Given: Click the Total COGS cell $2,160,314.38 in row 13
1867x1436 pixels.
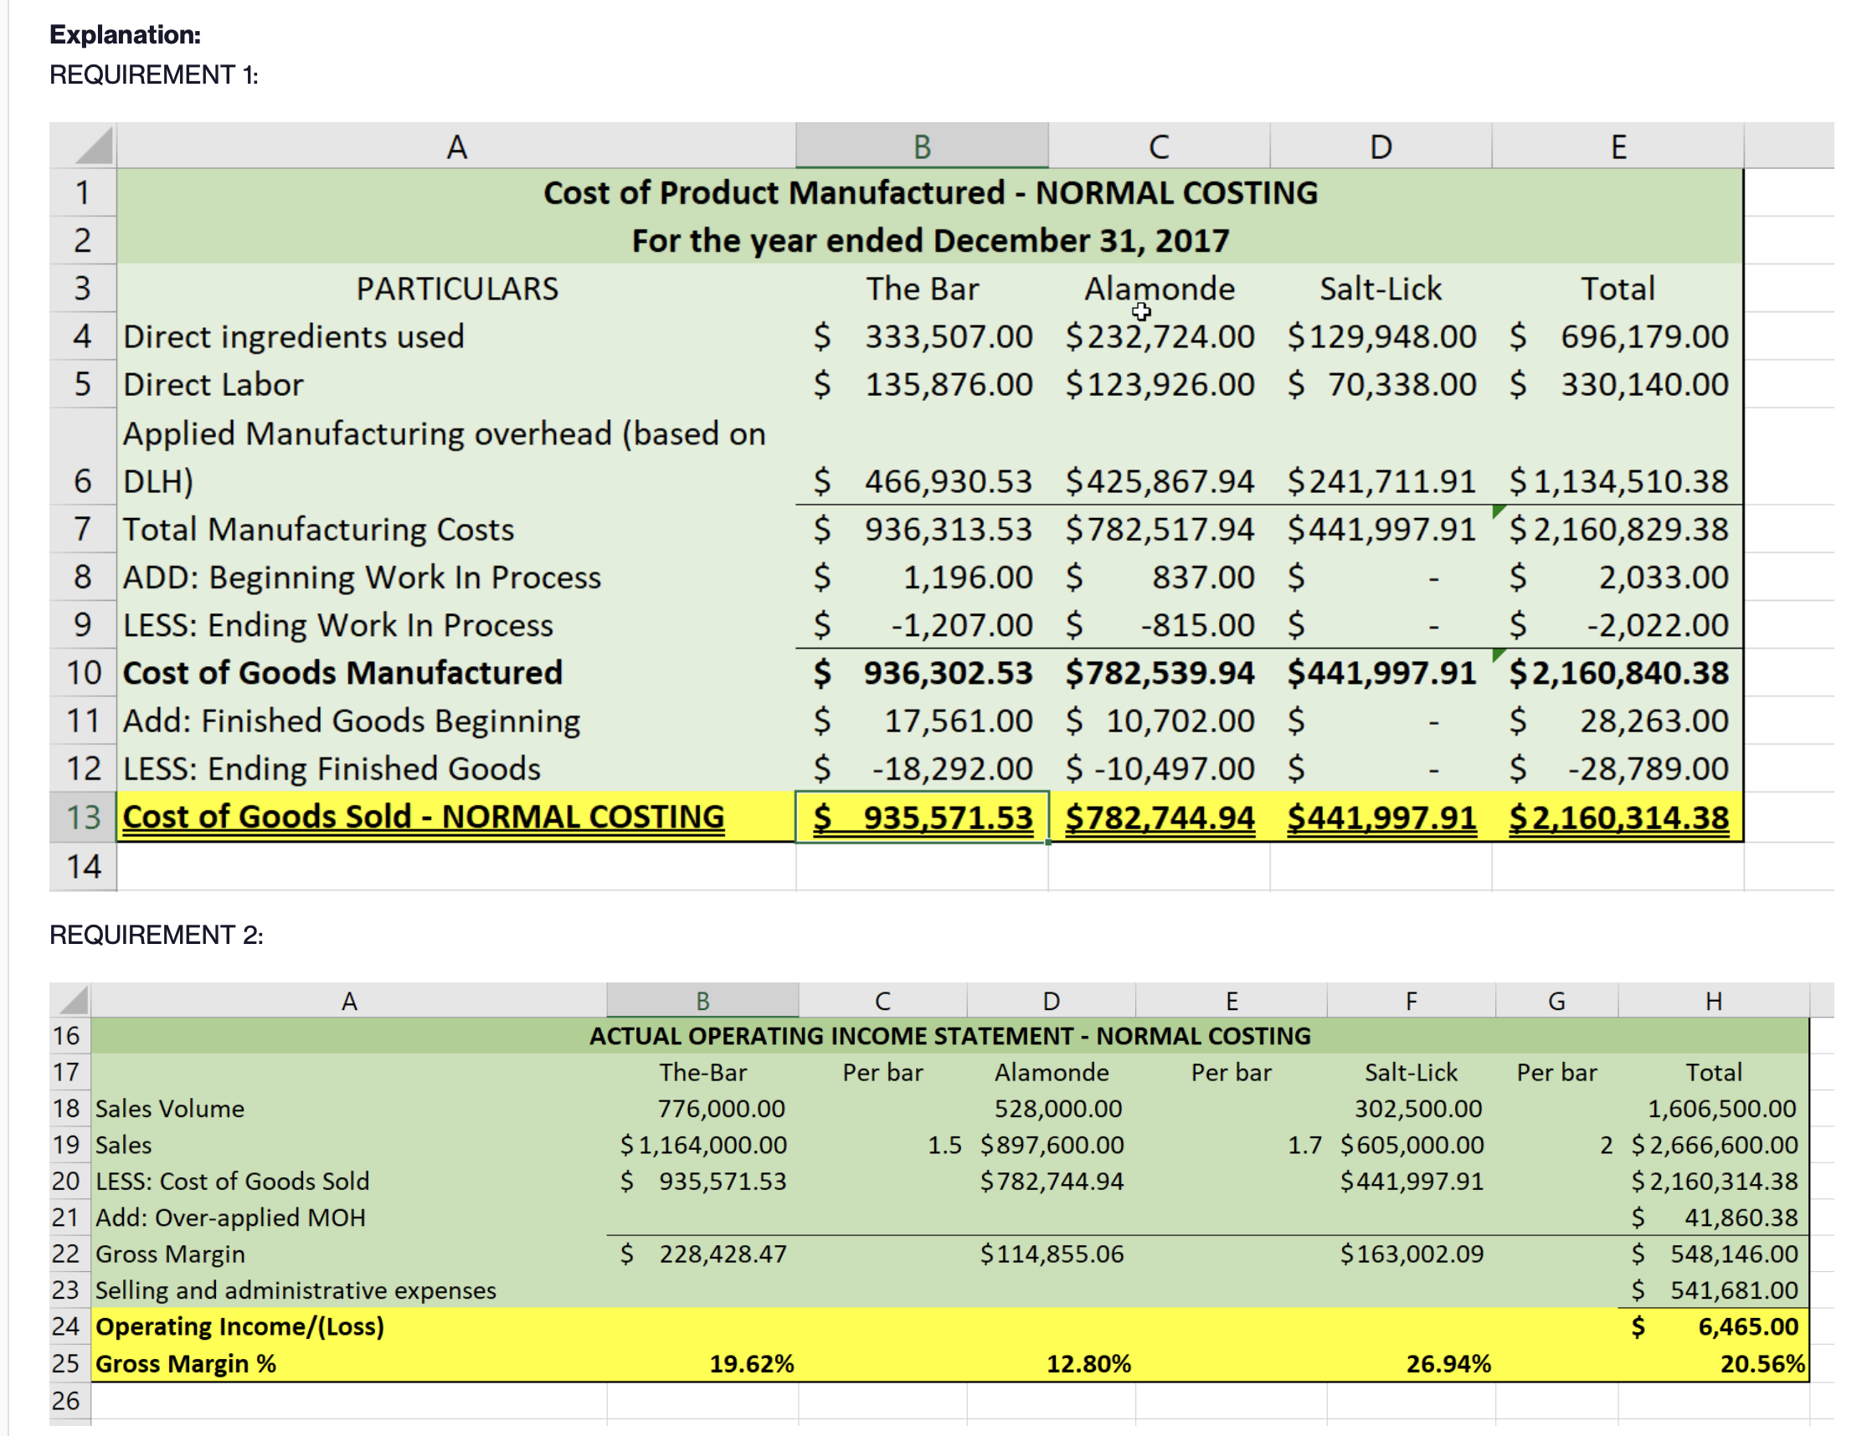Looking at the screenshot, I should [x=1617, y=818].
